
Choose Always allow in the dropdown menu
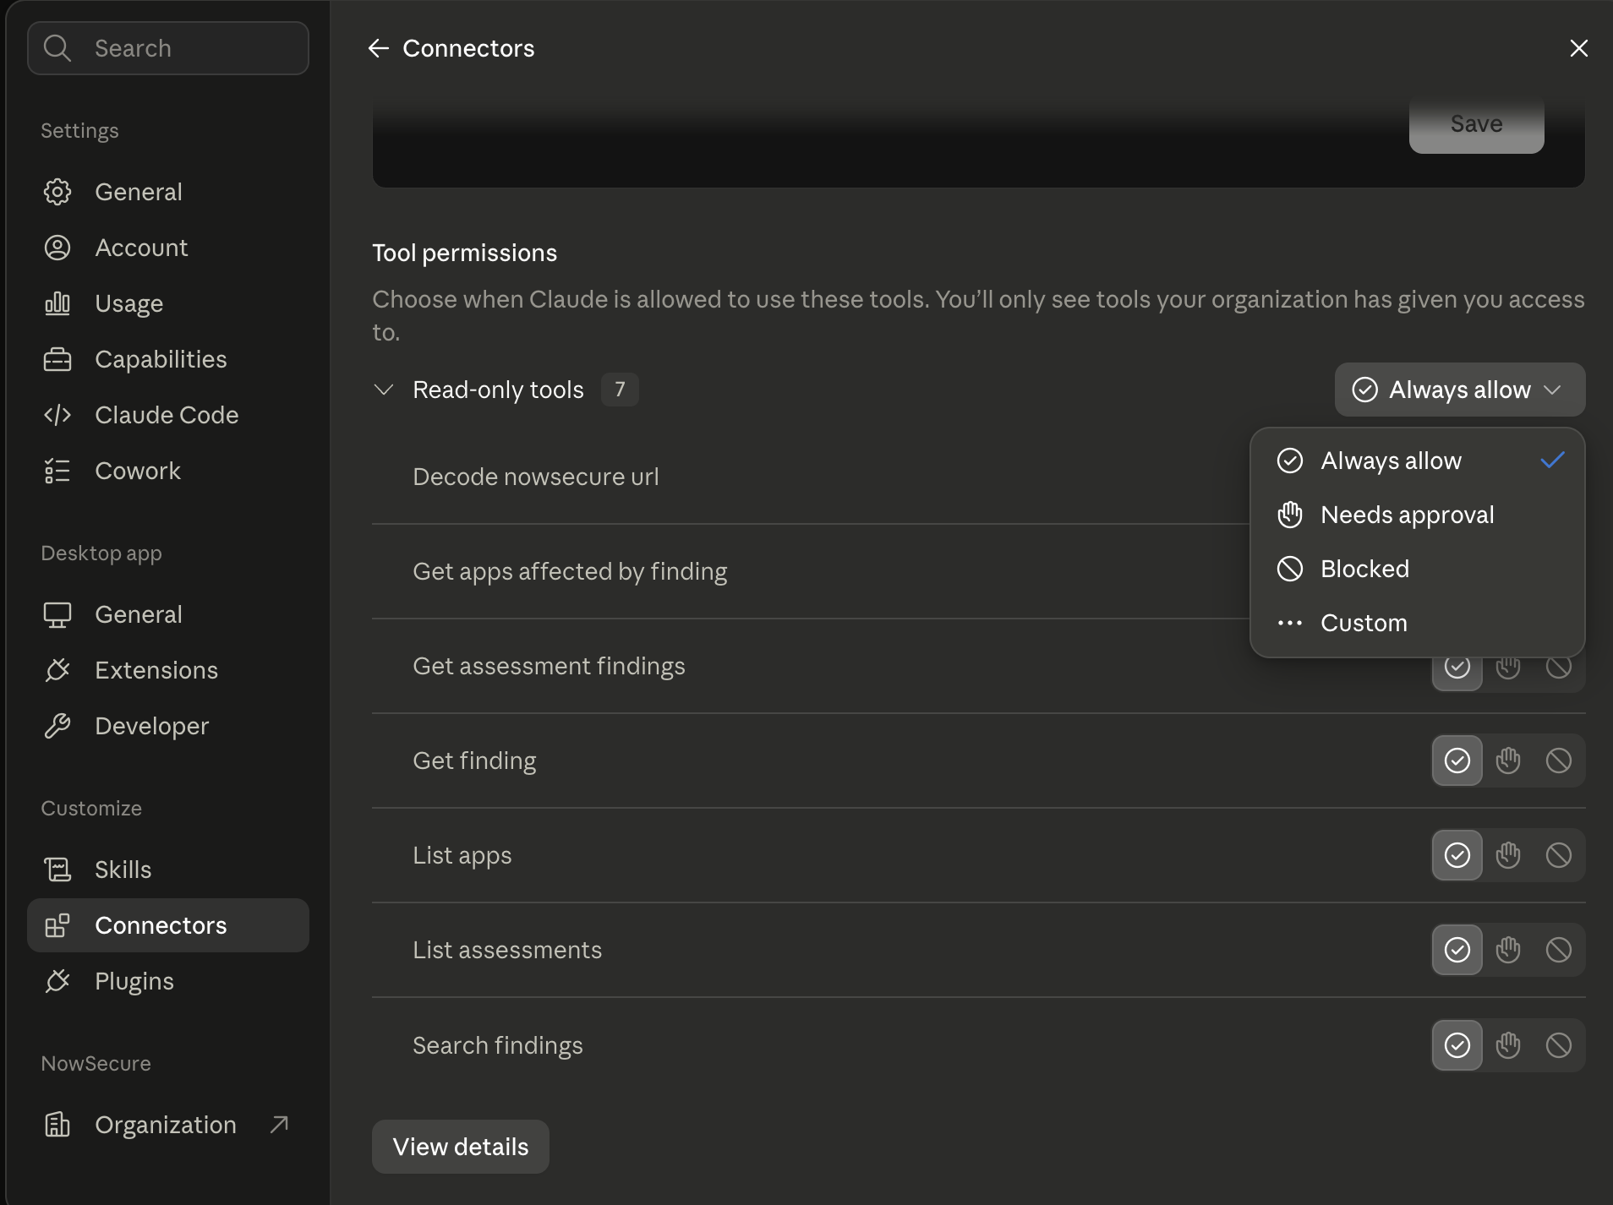1417,461
